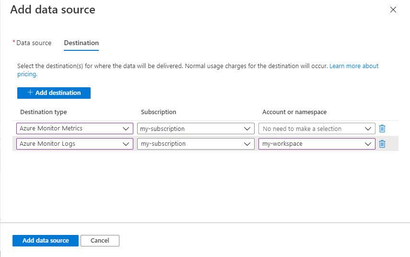Open the 'No need to make a selection' dropdown

[x=316, y=128]
